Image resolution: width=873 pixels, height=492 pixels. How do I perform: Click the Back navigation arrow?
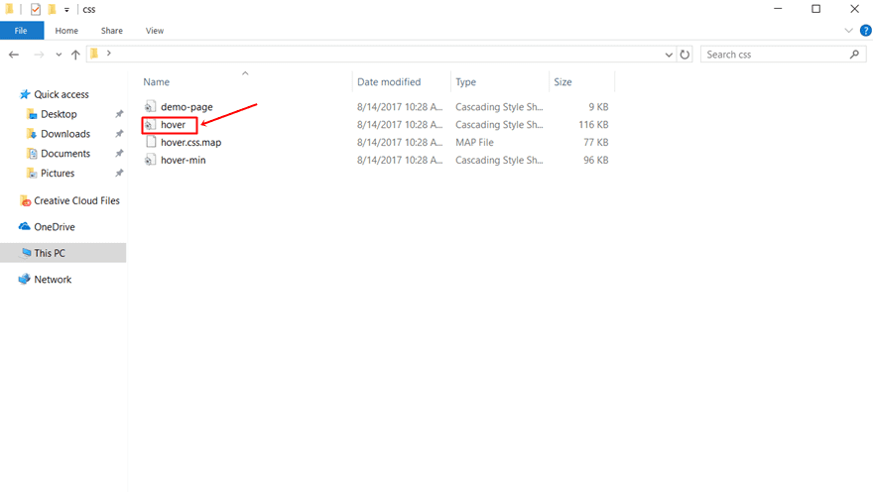[14, 55]
